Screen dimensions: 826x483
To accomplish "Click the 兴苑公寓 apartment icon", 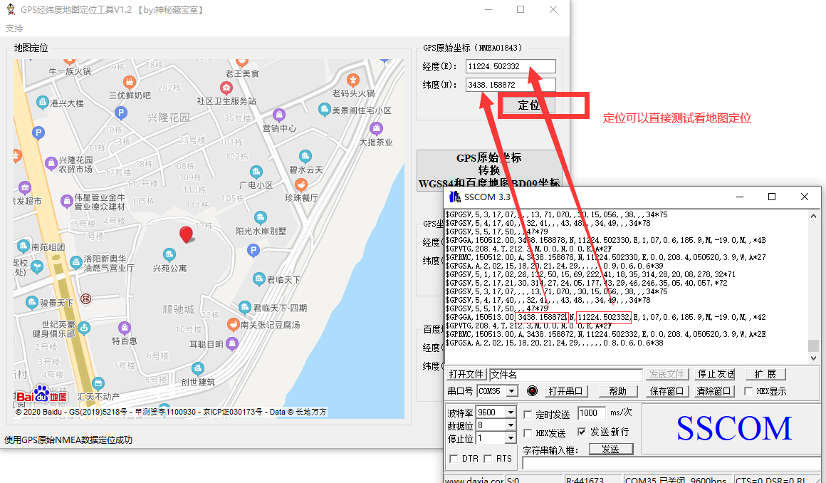I will click(x=169, y=255).
